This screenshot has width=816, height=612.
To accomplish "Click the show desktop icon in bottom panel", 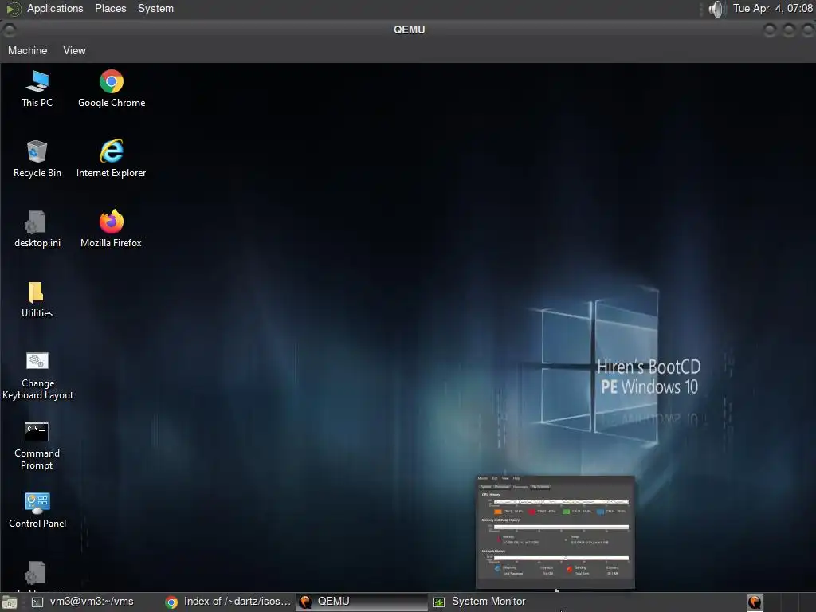I will pyautogui.click(x=9, y=602).
